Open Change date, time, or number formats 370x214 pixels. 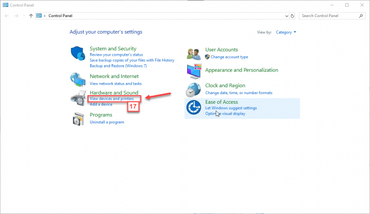point(239,93)
